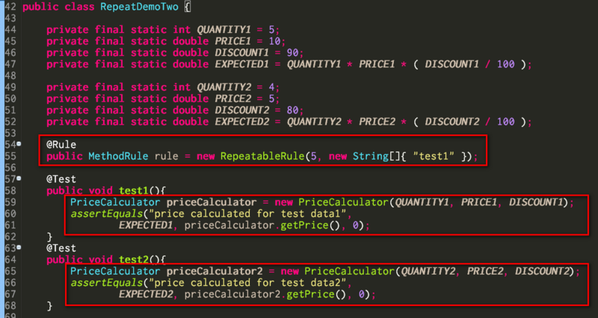Viewport: 598px width, 318px height.
Task: Click the MethodRule type name
Action: (118, 157)
